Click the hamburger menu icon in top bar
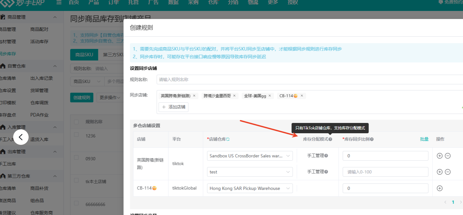This screenshot has height=215, width=463. coord(59,2)
